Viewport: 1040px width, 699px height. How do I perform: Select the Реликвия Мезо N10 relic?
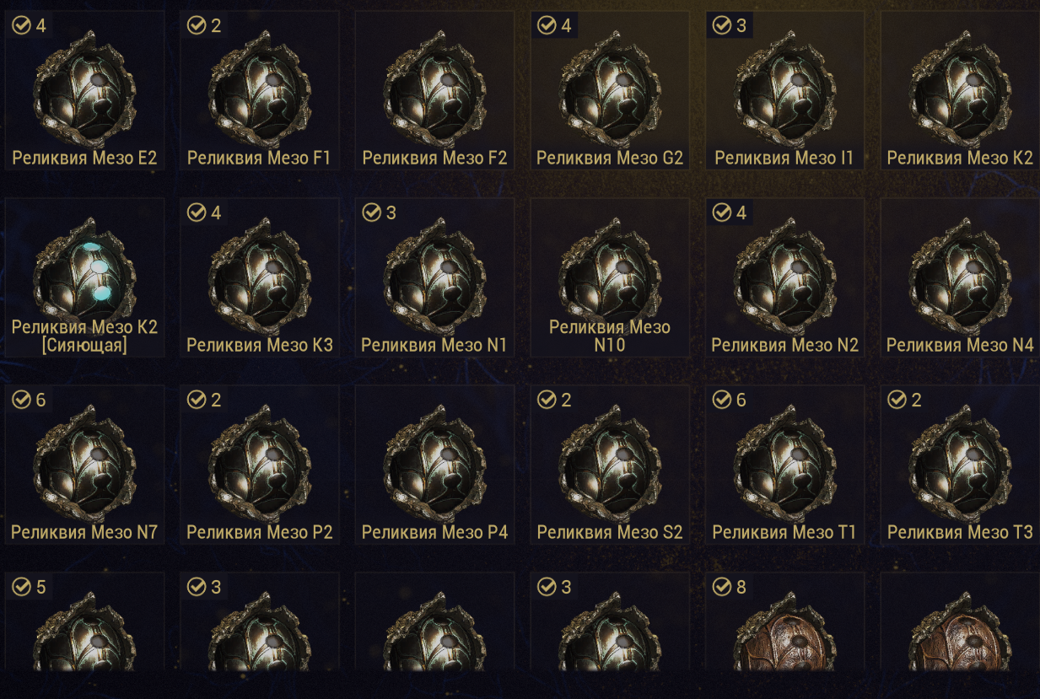610,277
